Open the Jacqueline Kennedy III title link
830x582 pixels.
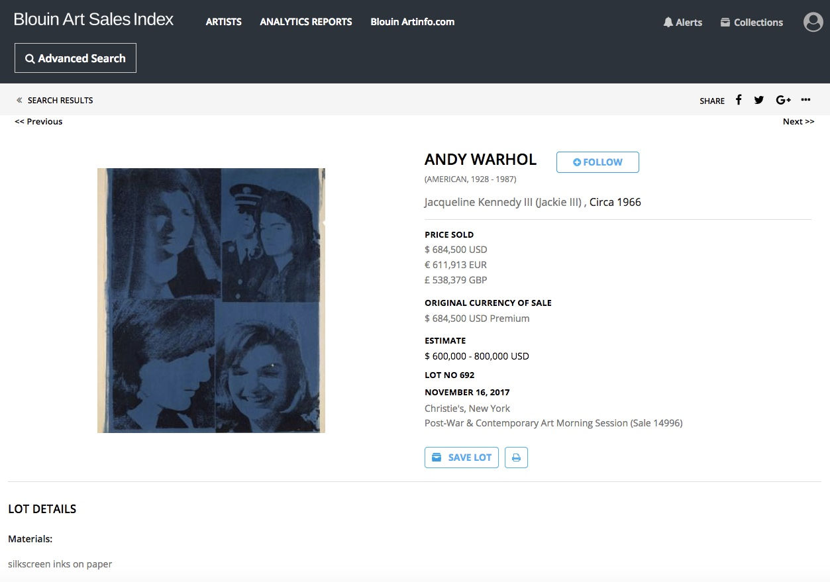503,202
